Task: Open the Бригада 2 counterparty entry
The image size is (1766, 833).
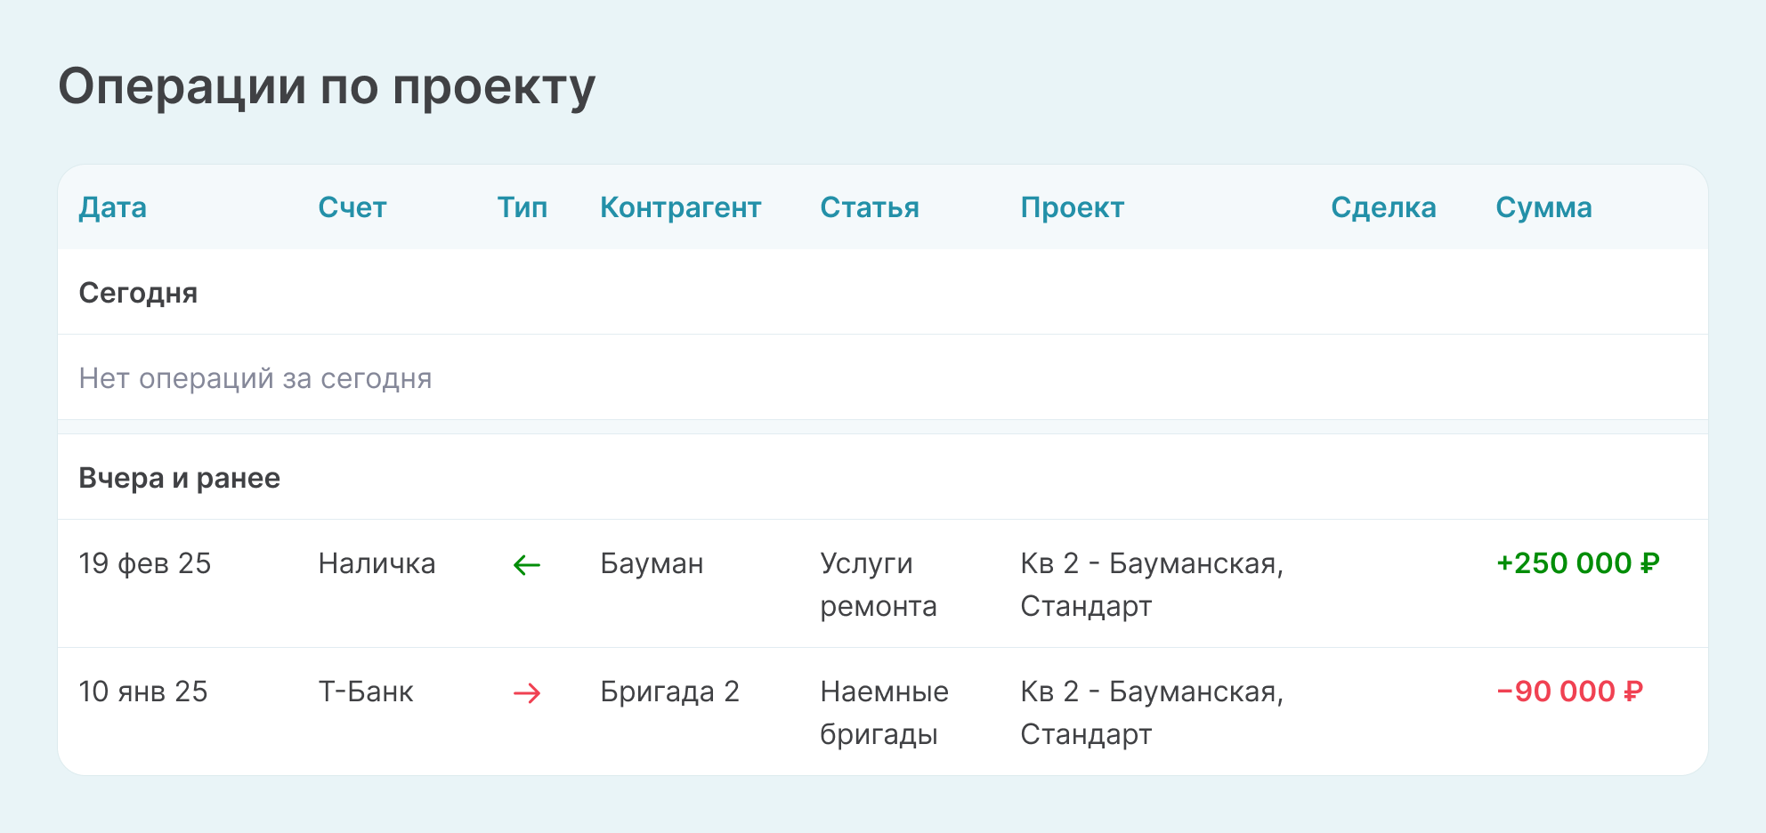Action: point(669,691)
